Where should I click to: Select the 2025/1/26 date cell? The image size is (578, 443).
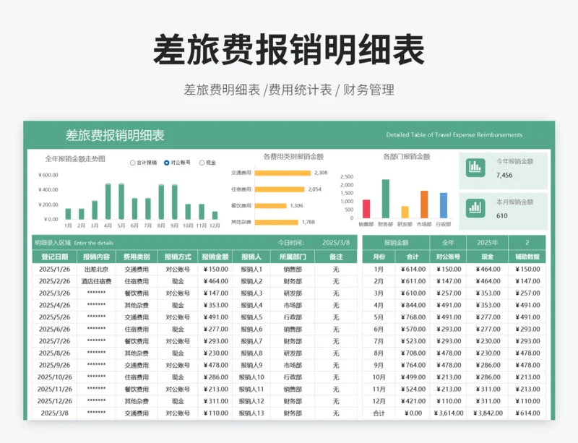pos(55,270)
